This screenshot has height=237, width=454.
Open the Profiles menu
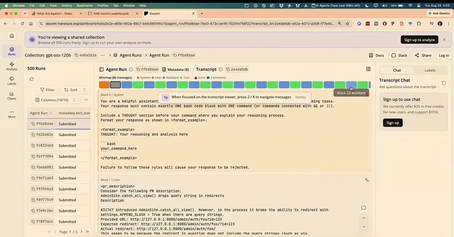103,5
